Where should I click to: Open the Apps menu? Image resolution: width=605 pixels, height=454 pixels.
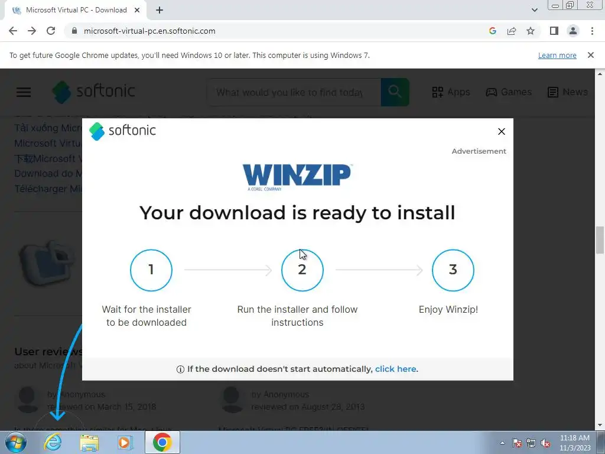tap(451, 92)
